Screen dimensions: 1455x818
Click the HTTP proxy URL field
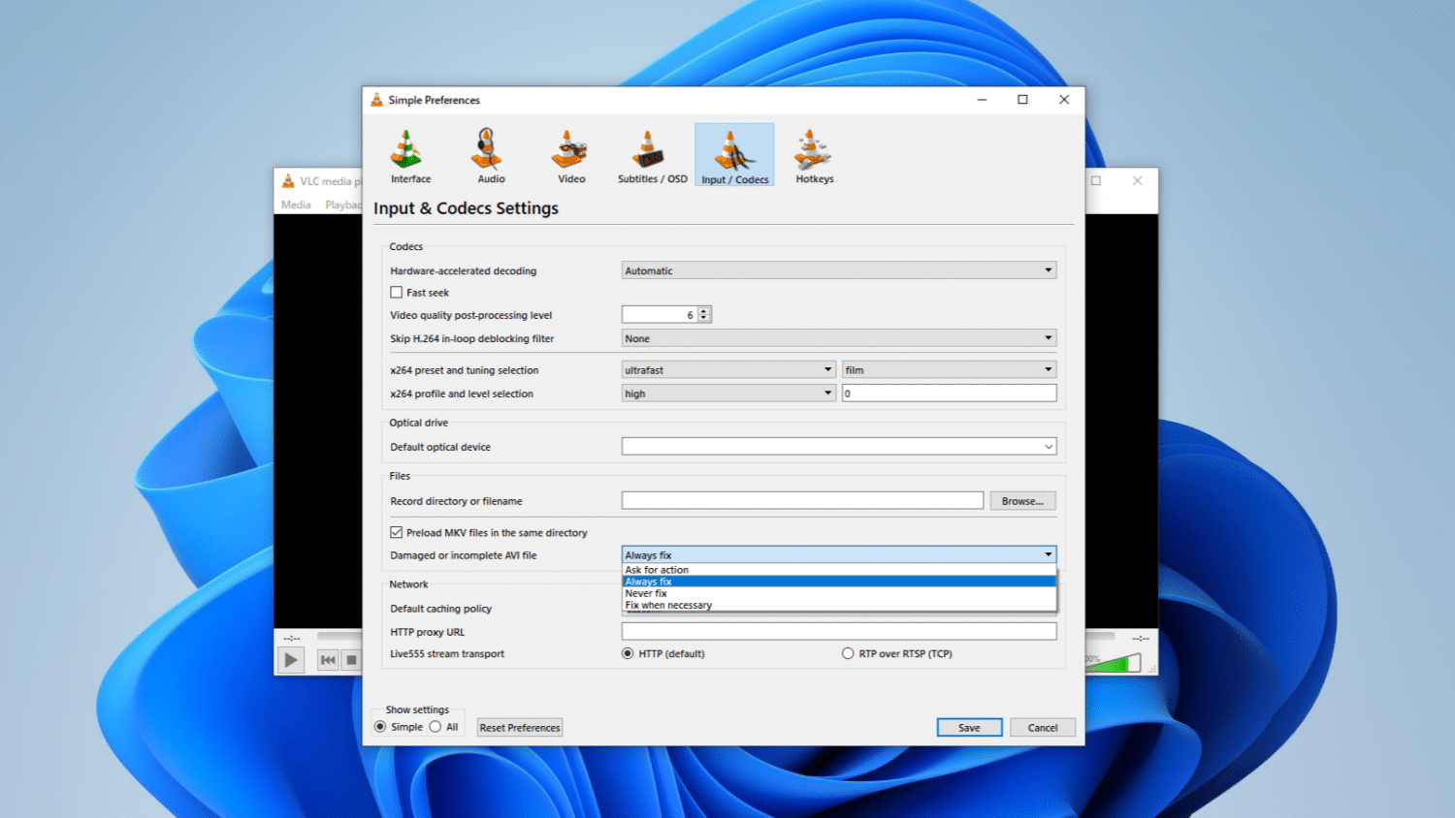(839, 632)
